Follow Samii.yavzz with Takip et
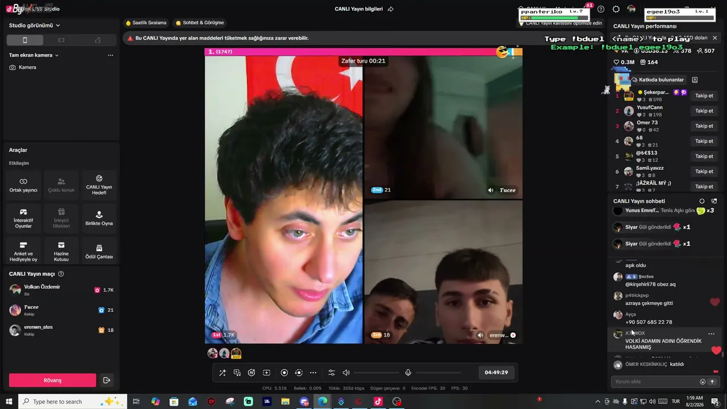The image size is (727, 409). pyautogui.click(x=704, y=172)
